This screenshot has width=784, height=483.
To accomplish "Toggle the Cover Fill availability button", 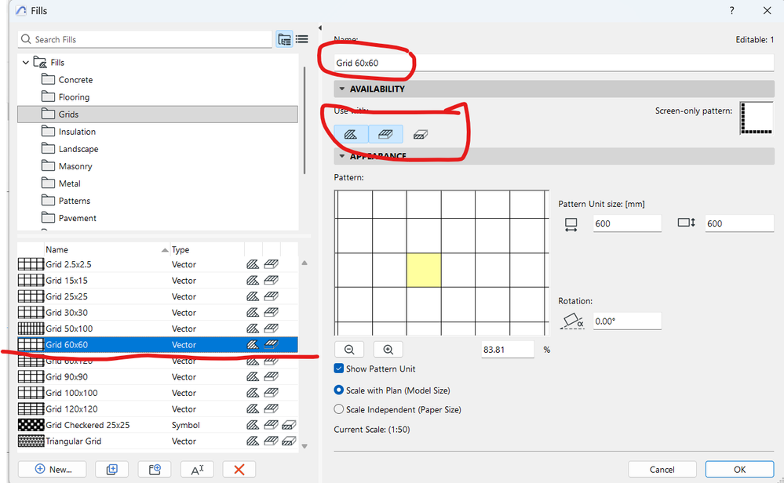I will pyautogui.click(x=385, y=134).
